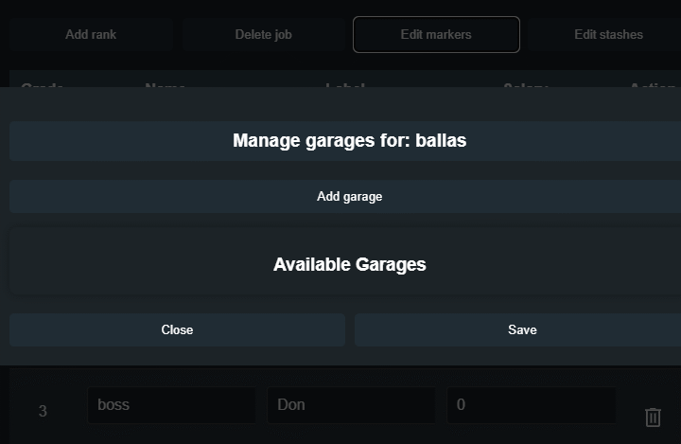Click the Delete job button
Viewport: 681px width, 444px height.
tap(263, 34)
